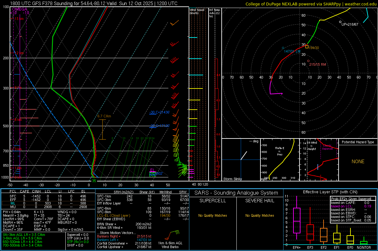Click the yellow 'NONE' hazard type

tap(358, 162)
